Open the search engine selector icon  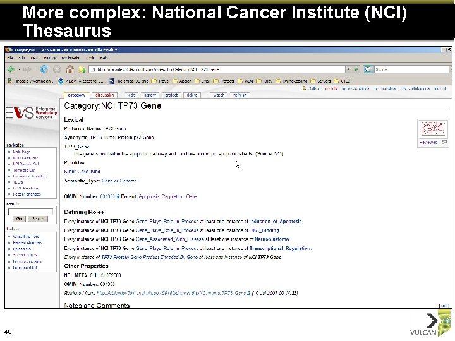(x=368, y=69)
